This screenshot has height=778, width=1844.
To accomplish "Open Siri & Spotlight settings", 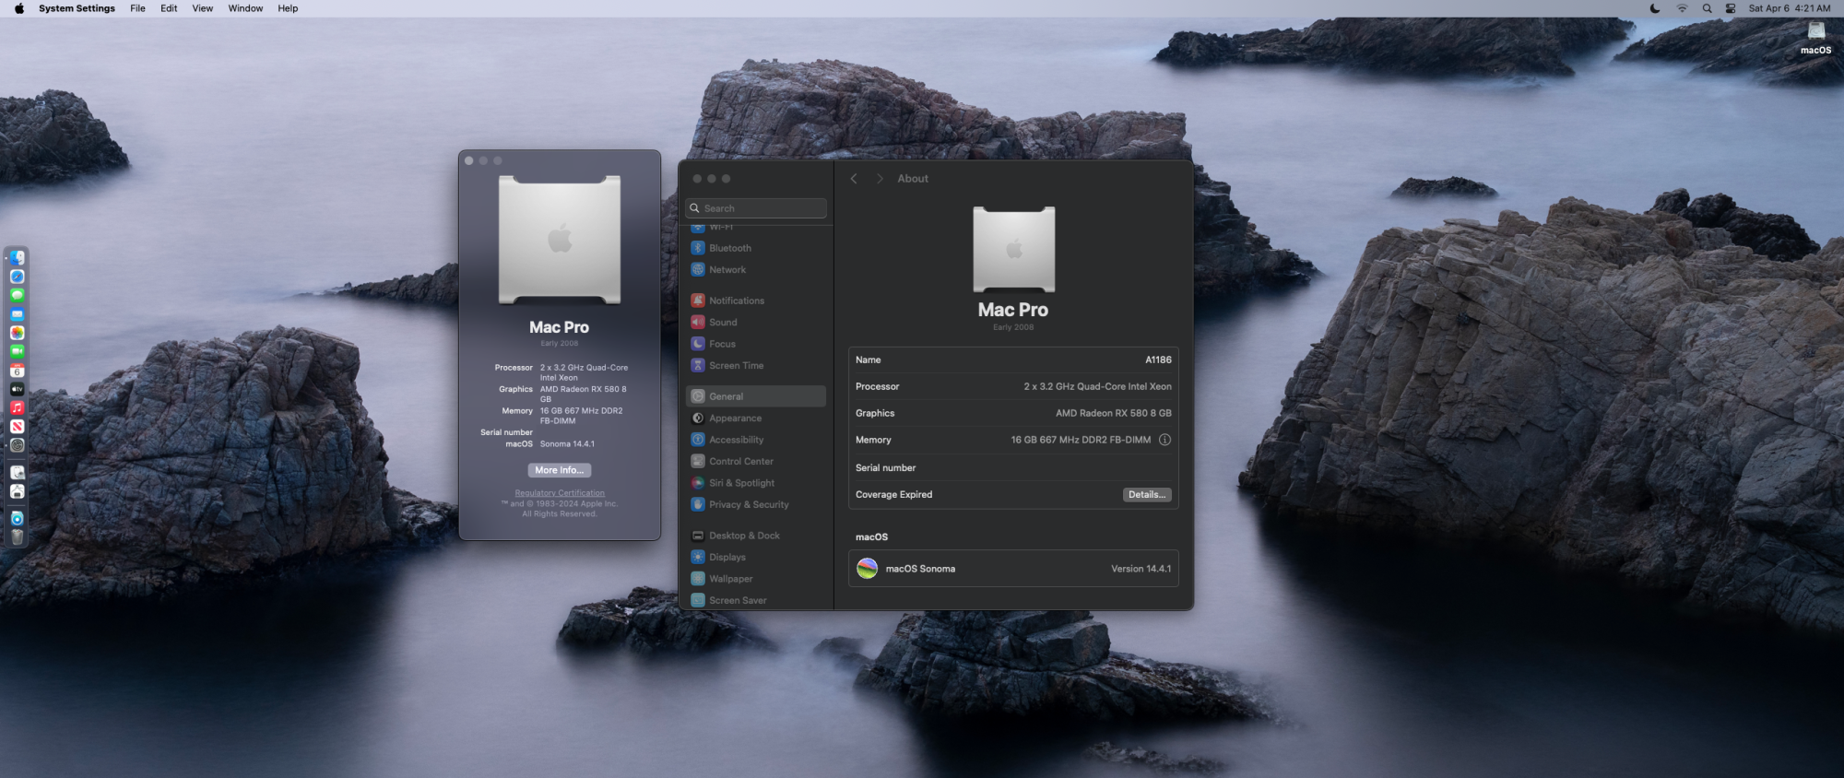I will 740,483.
